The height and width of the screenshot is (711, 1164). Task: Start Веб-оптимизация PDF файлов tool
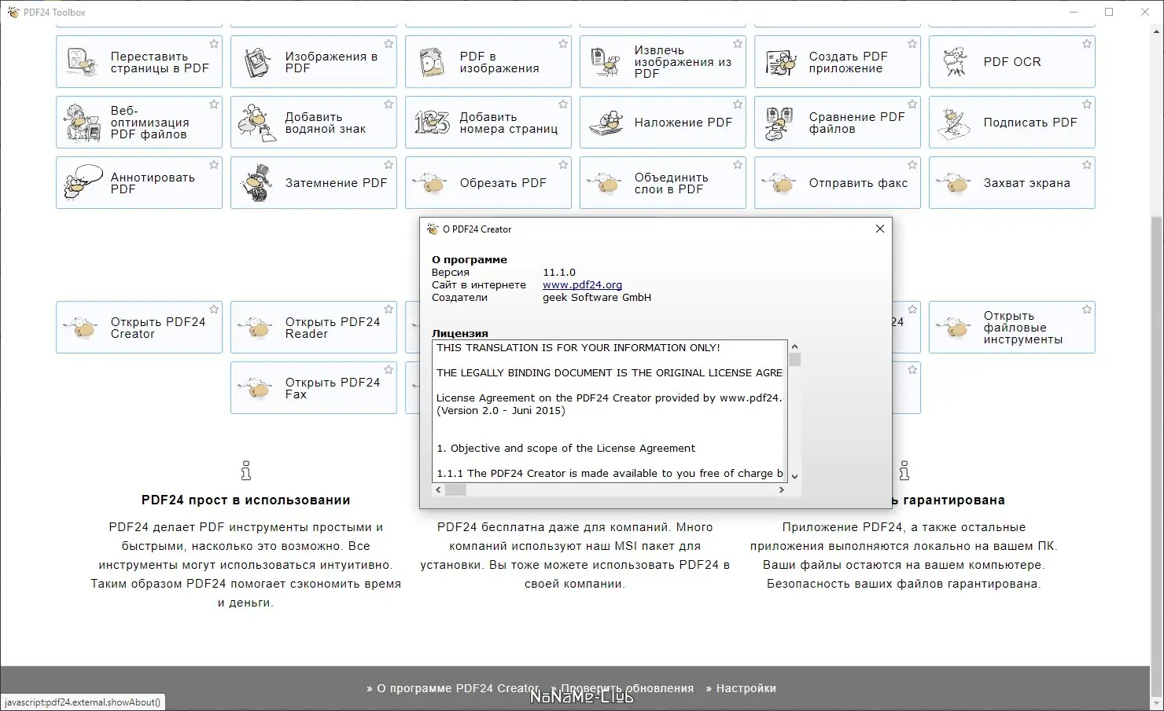(x=139, y=123)
